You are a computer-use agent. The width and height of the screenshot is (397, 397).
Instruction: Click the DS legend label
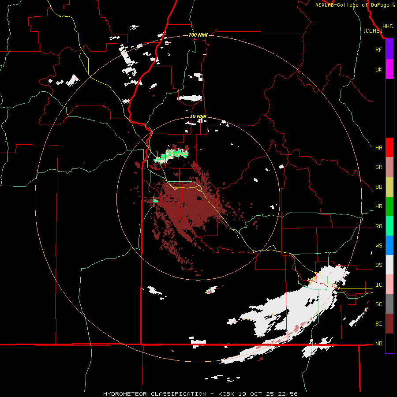378,265
